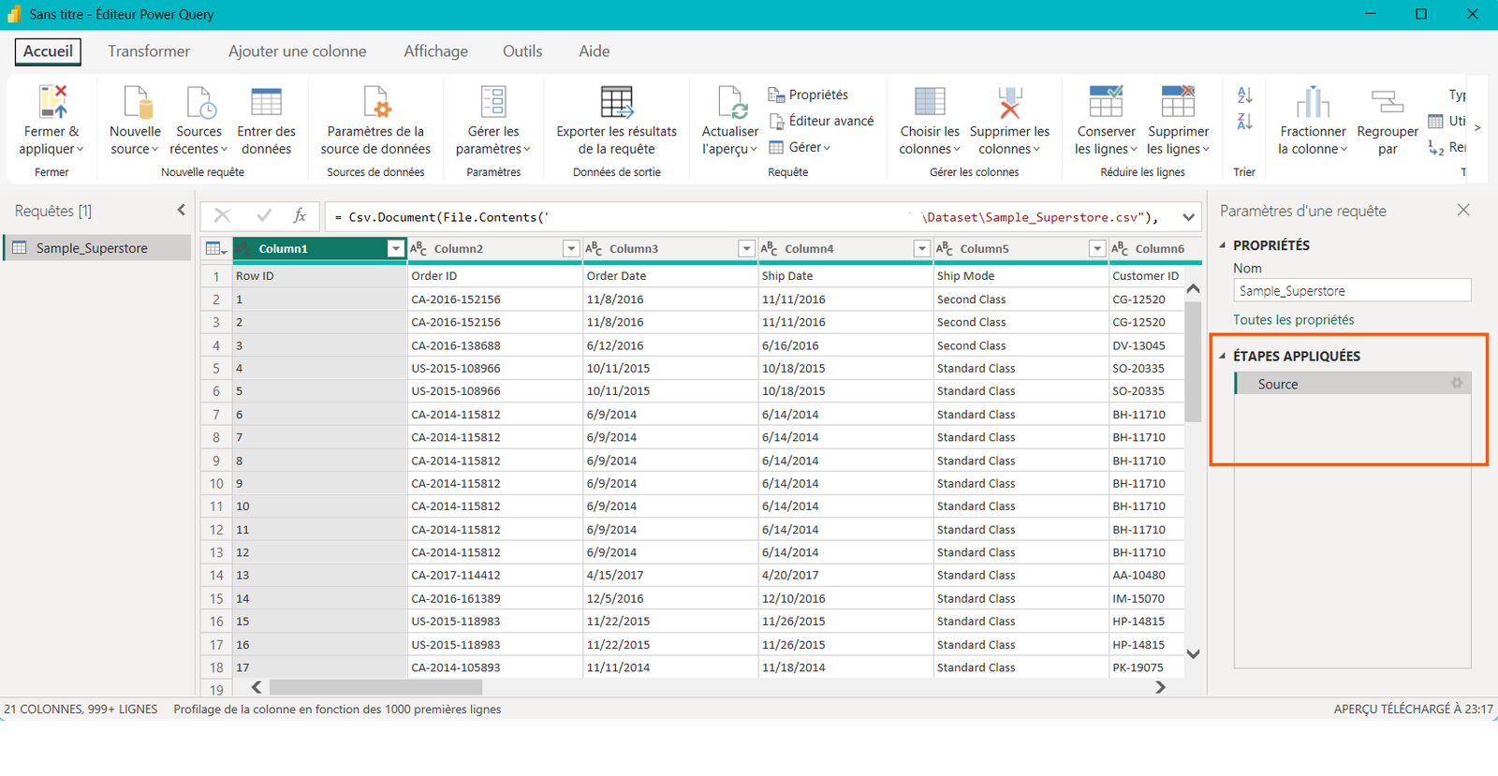Screen dimensions: 1498x776
Task: Click the fx formula icon
Action: point(300,216)
